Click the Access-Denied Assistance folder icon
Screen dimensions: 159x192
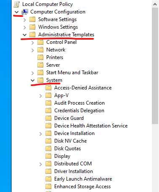(48, 88)
